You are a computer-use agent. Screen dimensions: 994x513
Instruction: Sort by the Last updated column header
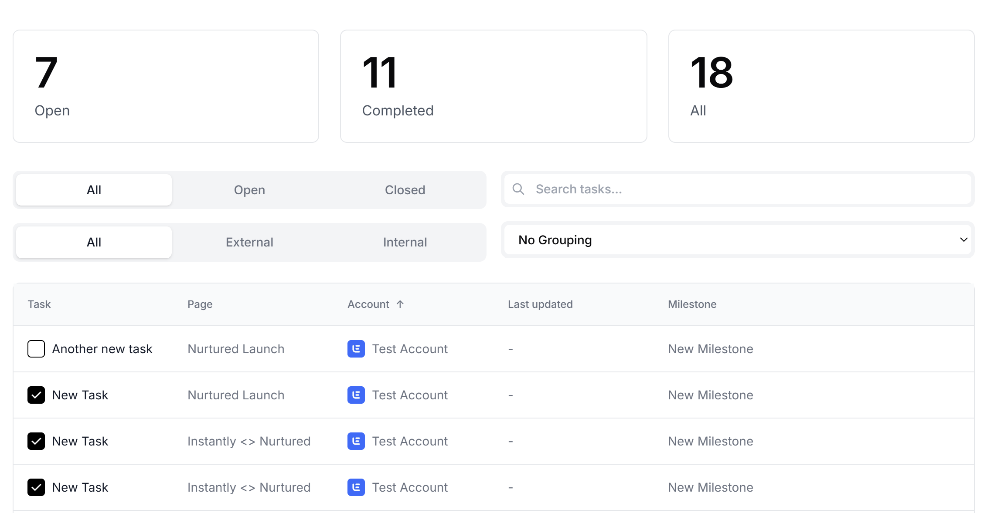point(540,304)
